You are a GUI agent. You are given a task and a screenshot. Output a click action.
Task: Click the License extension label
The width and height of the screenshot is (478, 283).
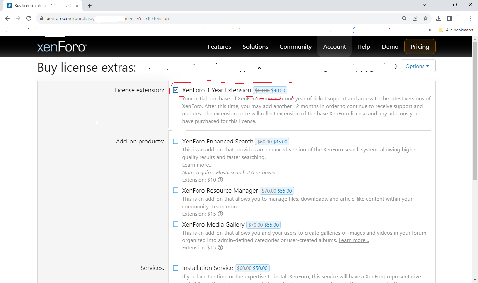tap(139, 90)
